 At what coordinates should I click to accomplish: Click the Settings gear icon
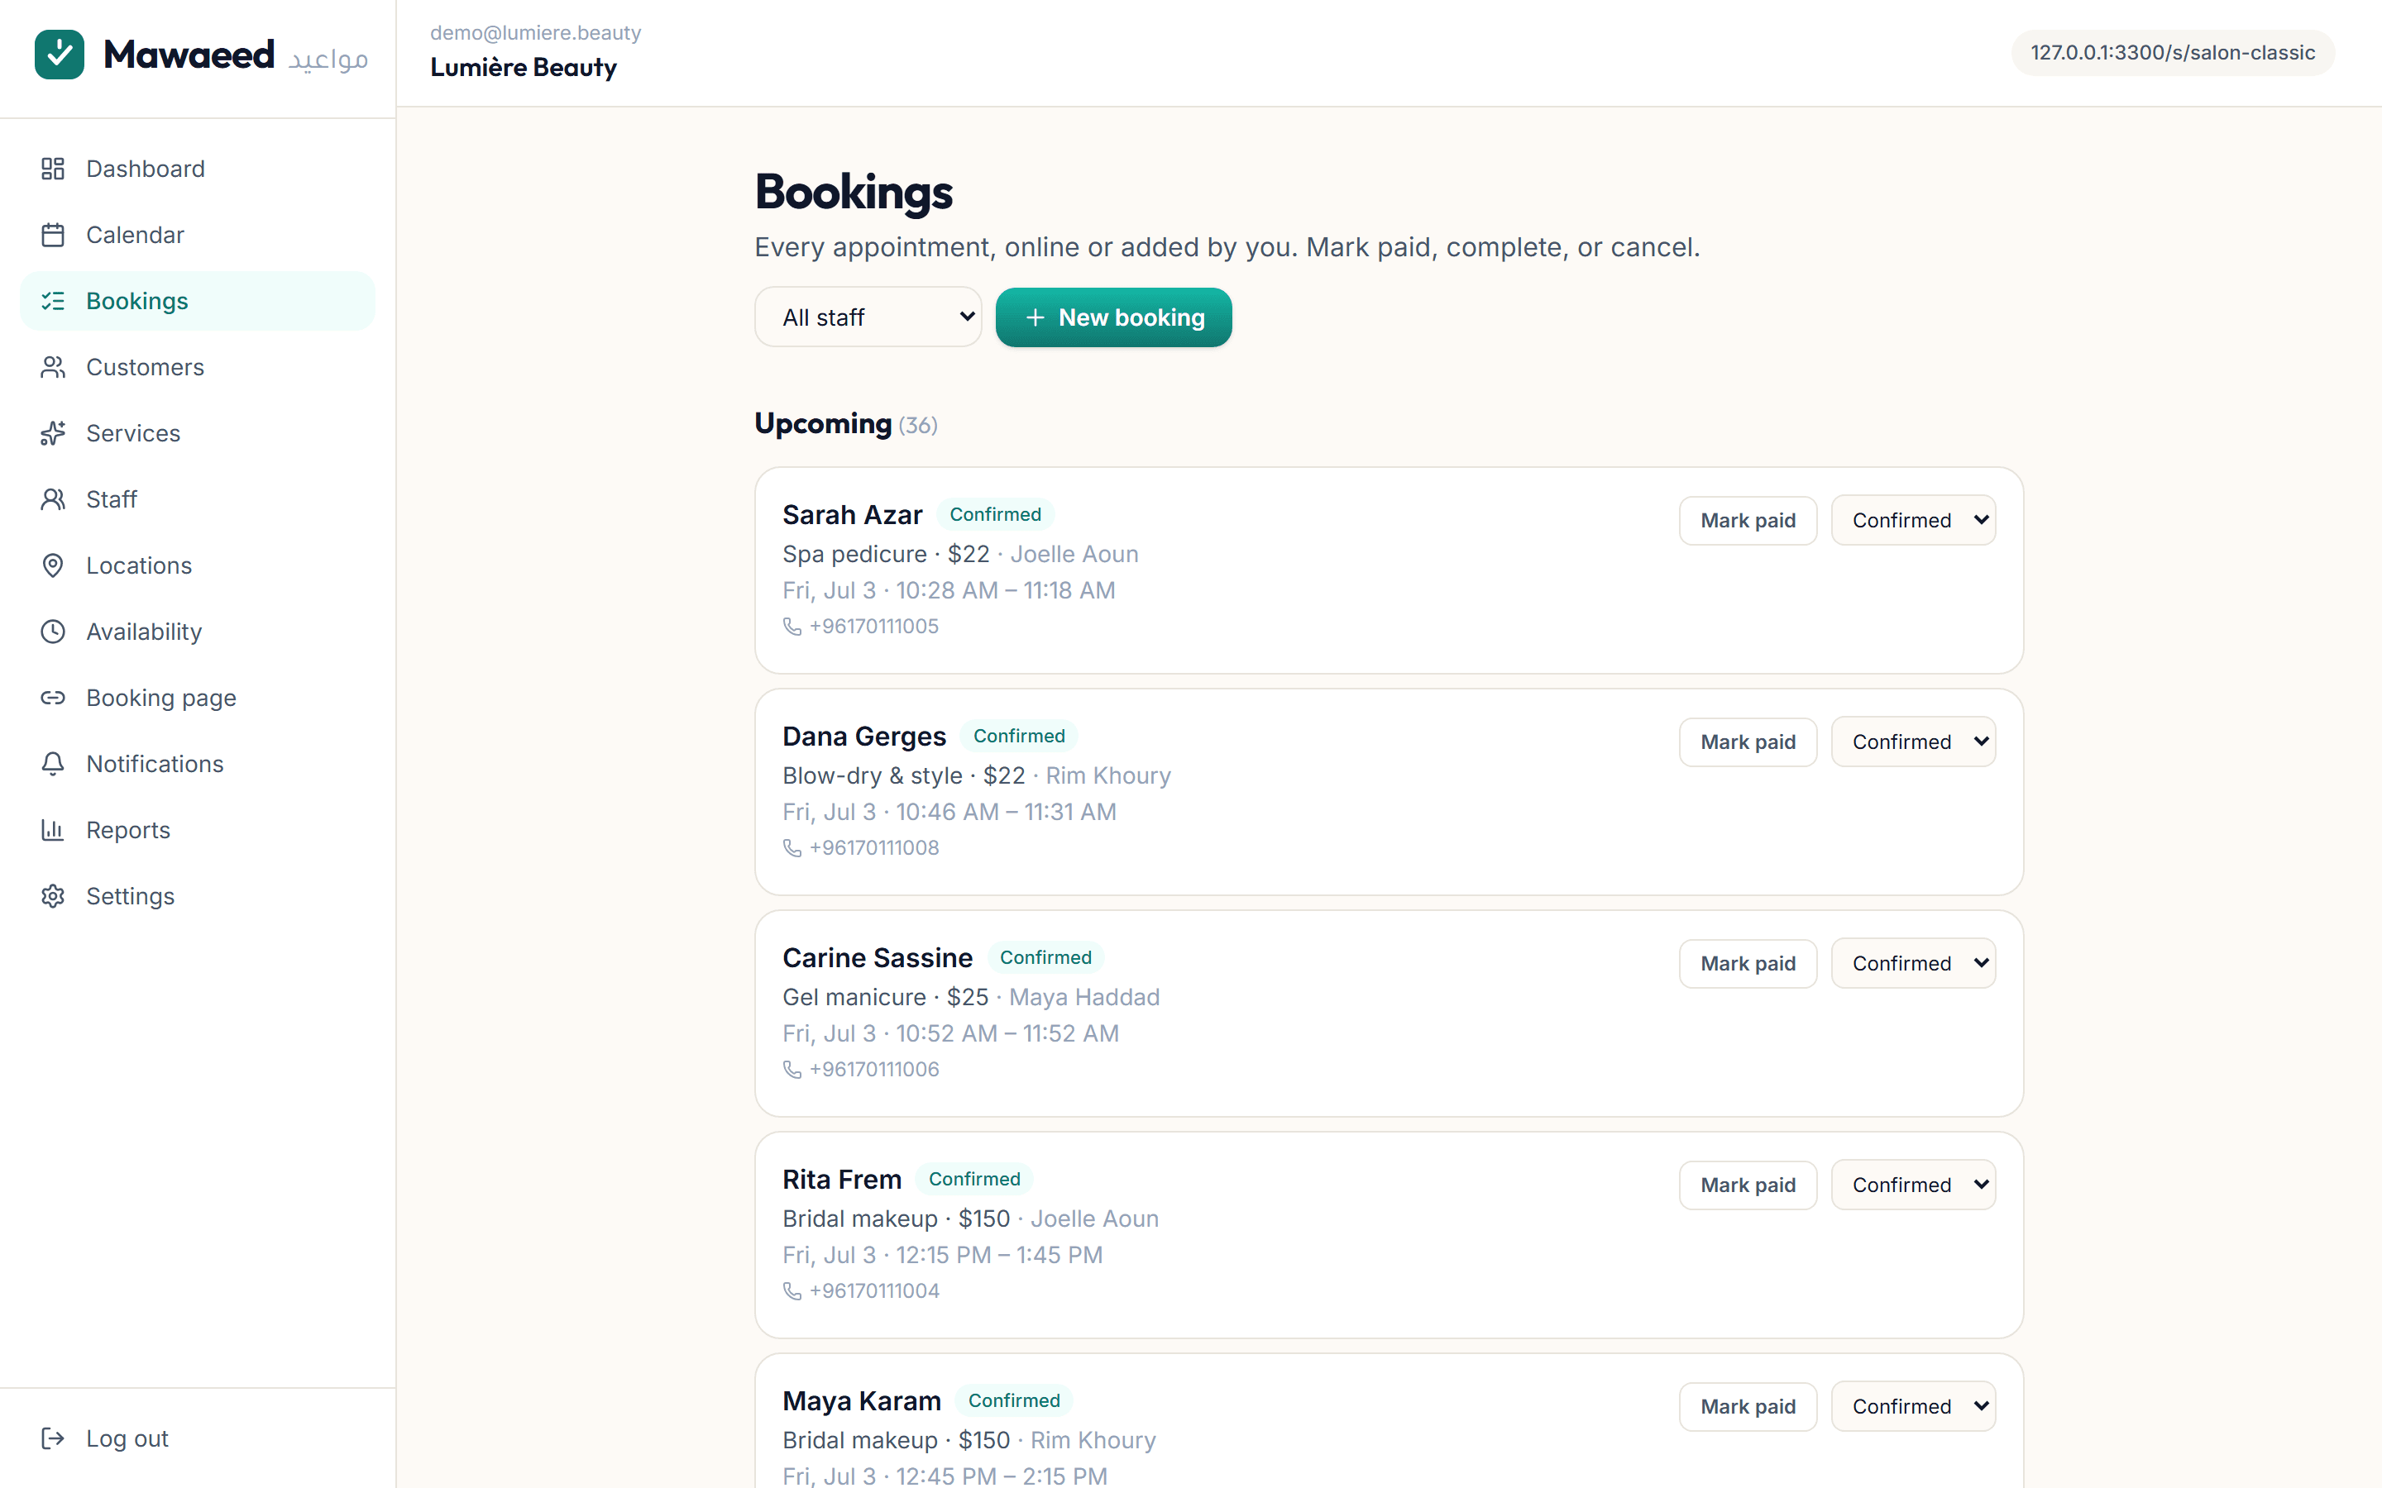(53, 895)
